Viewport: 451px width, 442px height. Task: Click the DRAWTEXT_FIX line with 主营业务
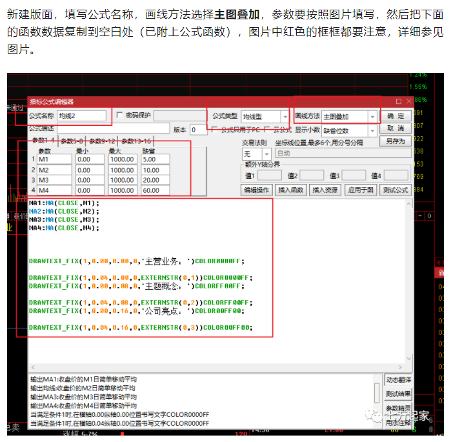click(x=137, y=261)
